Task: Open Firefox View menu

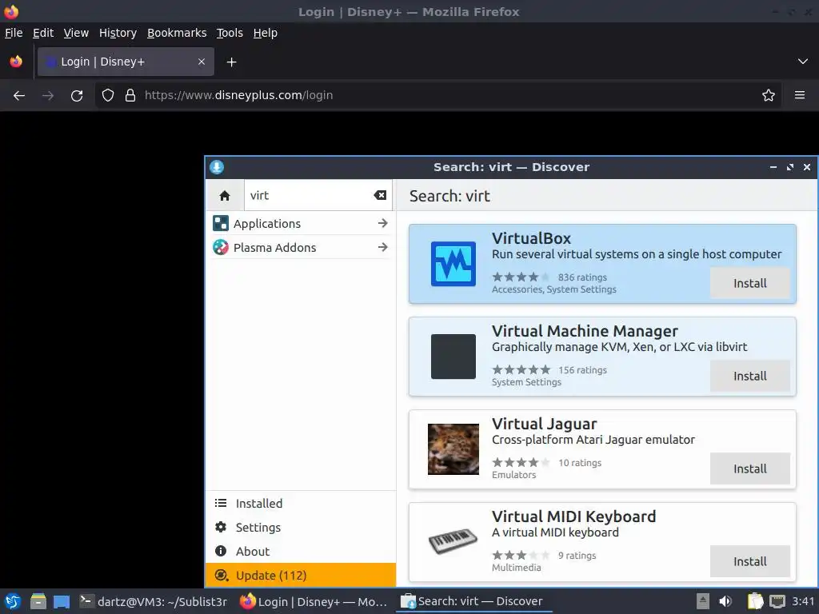Action: 76,33
